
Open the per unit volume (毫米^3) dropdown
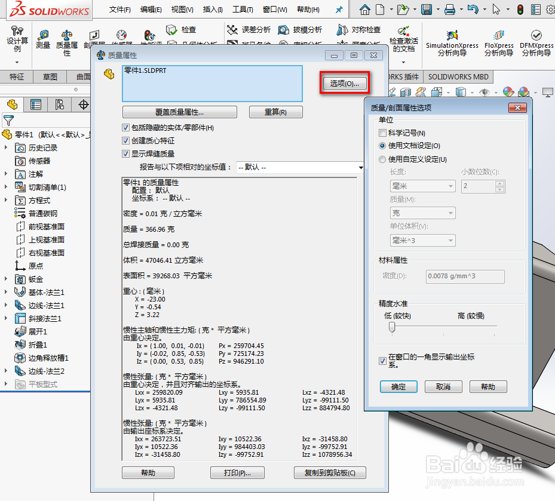point(422,241)
